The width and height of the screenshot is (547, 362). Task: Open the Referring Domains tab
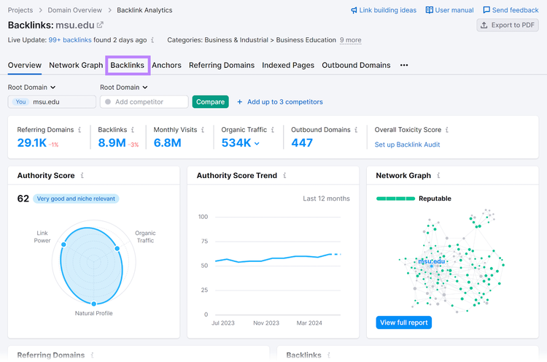[222, 65]
